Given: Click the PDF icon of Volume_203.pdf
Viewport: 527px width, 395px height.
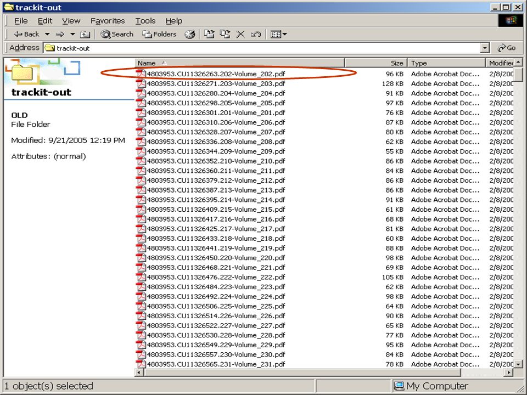Looking at the screenshot, I should tap(141, 83).
